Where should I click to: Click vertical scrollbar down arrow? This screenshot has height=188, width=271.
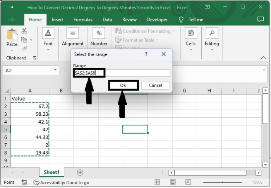click(265, 164)
